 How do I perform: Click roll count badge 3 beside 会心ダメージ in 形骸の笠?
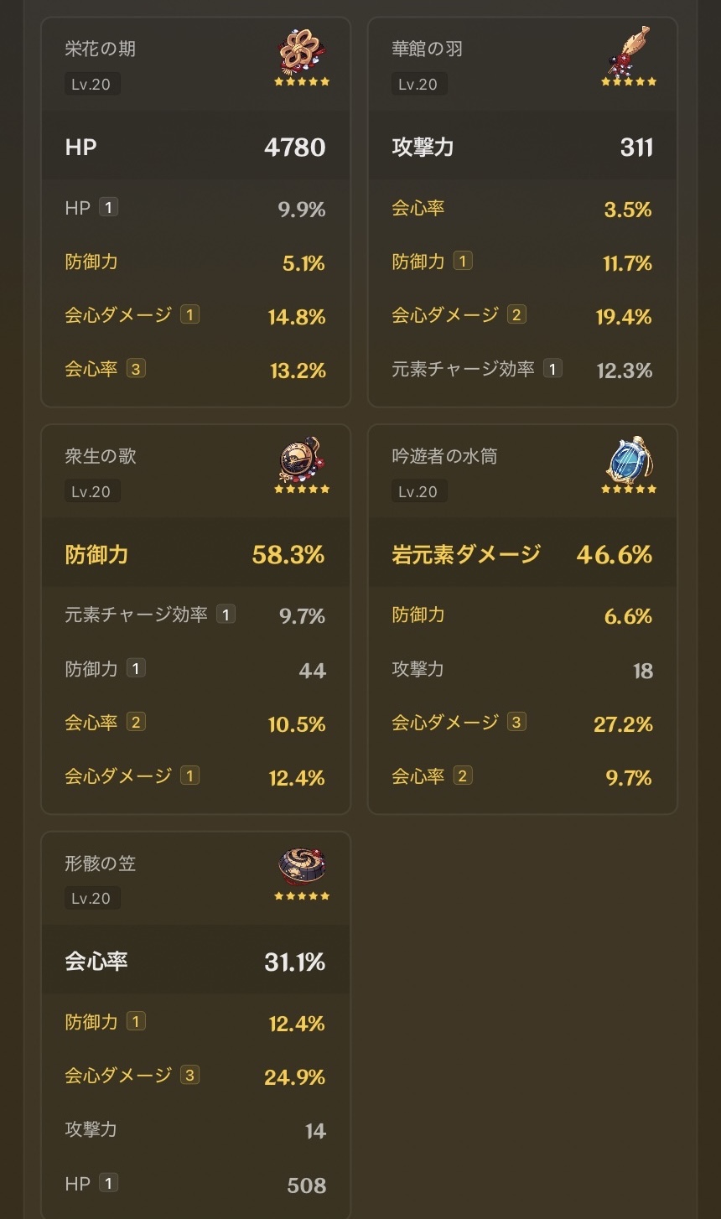[189, 1075]
